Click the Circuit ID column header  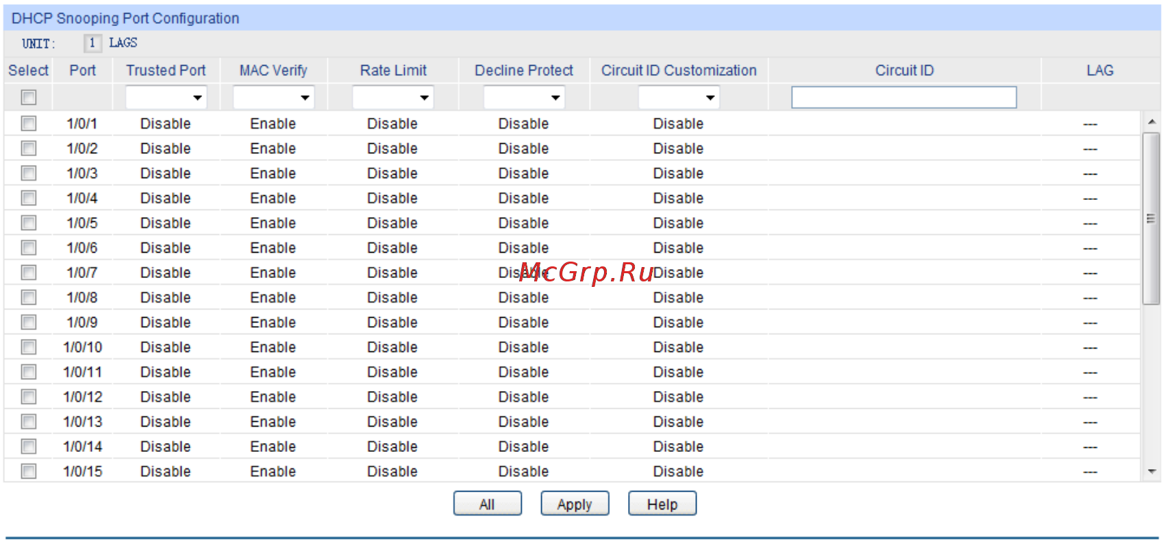(904, 71)
